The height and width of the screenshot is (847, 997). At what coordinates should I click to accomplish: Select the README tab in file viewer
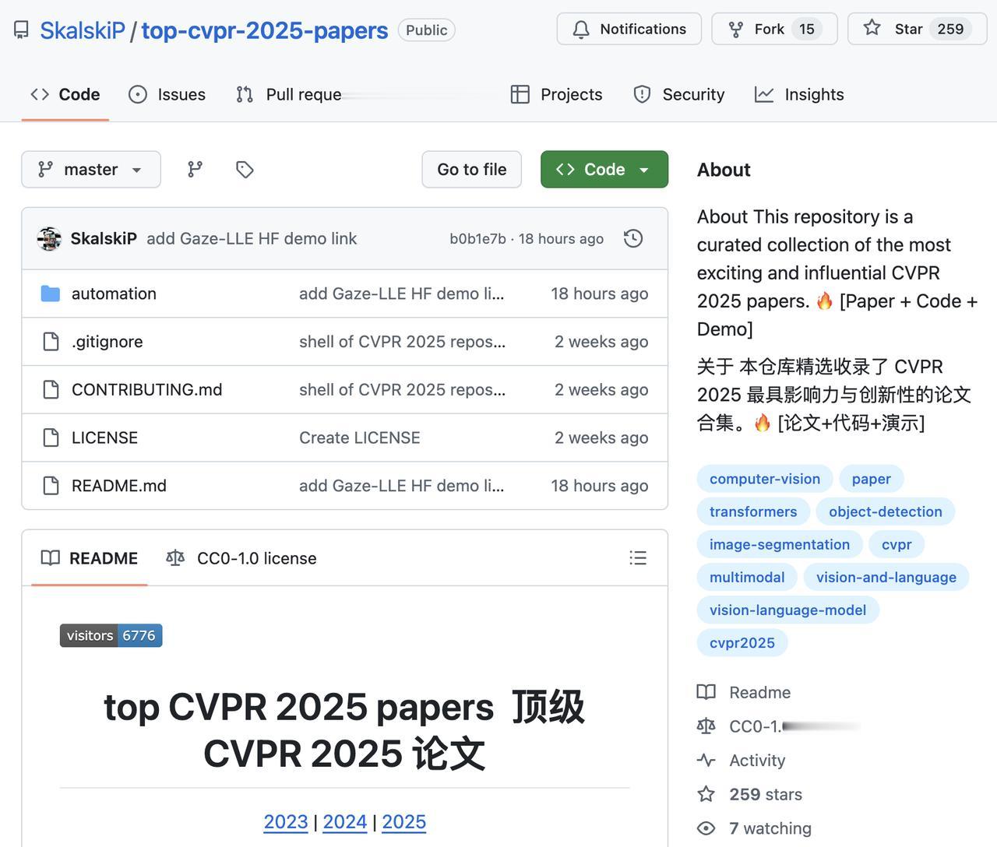click(90, 558)
